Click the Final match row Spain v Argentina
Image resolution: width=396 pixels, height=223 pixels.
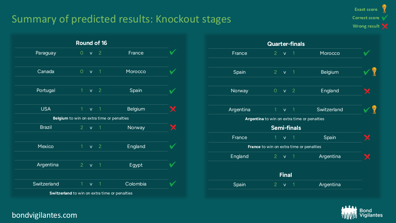[285, 185]
